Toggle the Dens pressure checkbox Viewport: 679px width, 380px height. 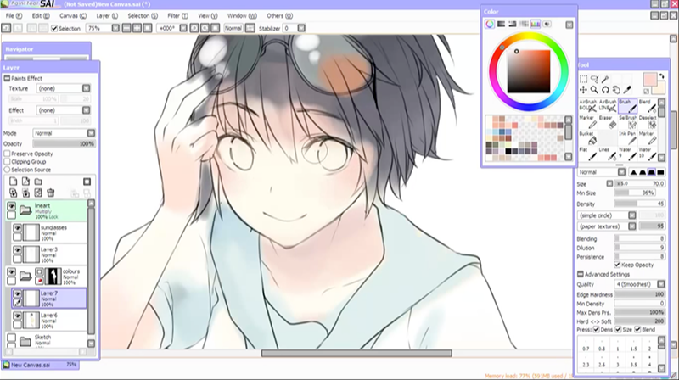[597, 330]
